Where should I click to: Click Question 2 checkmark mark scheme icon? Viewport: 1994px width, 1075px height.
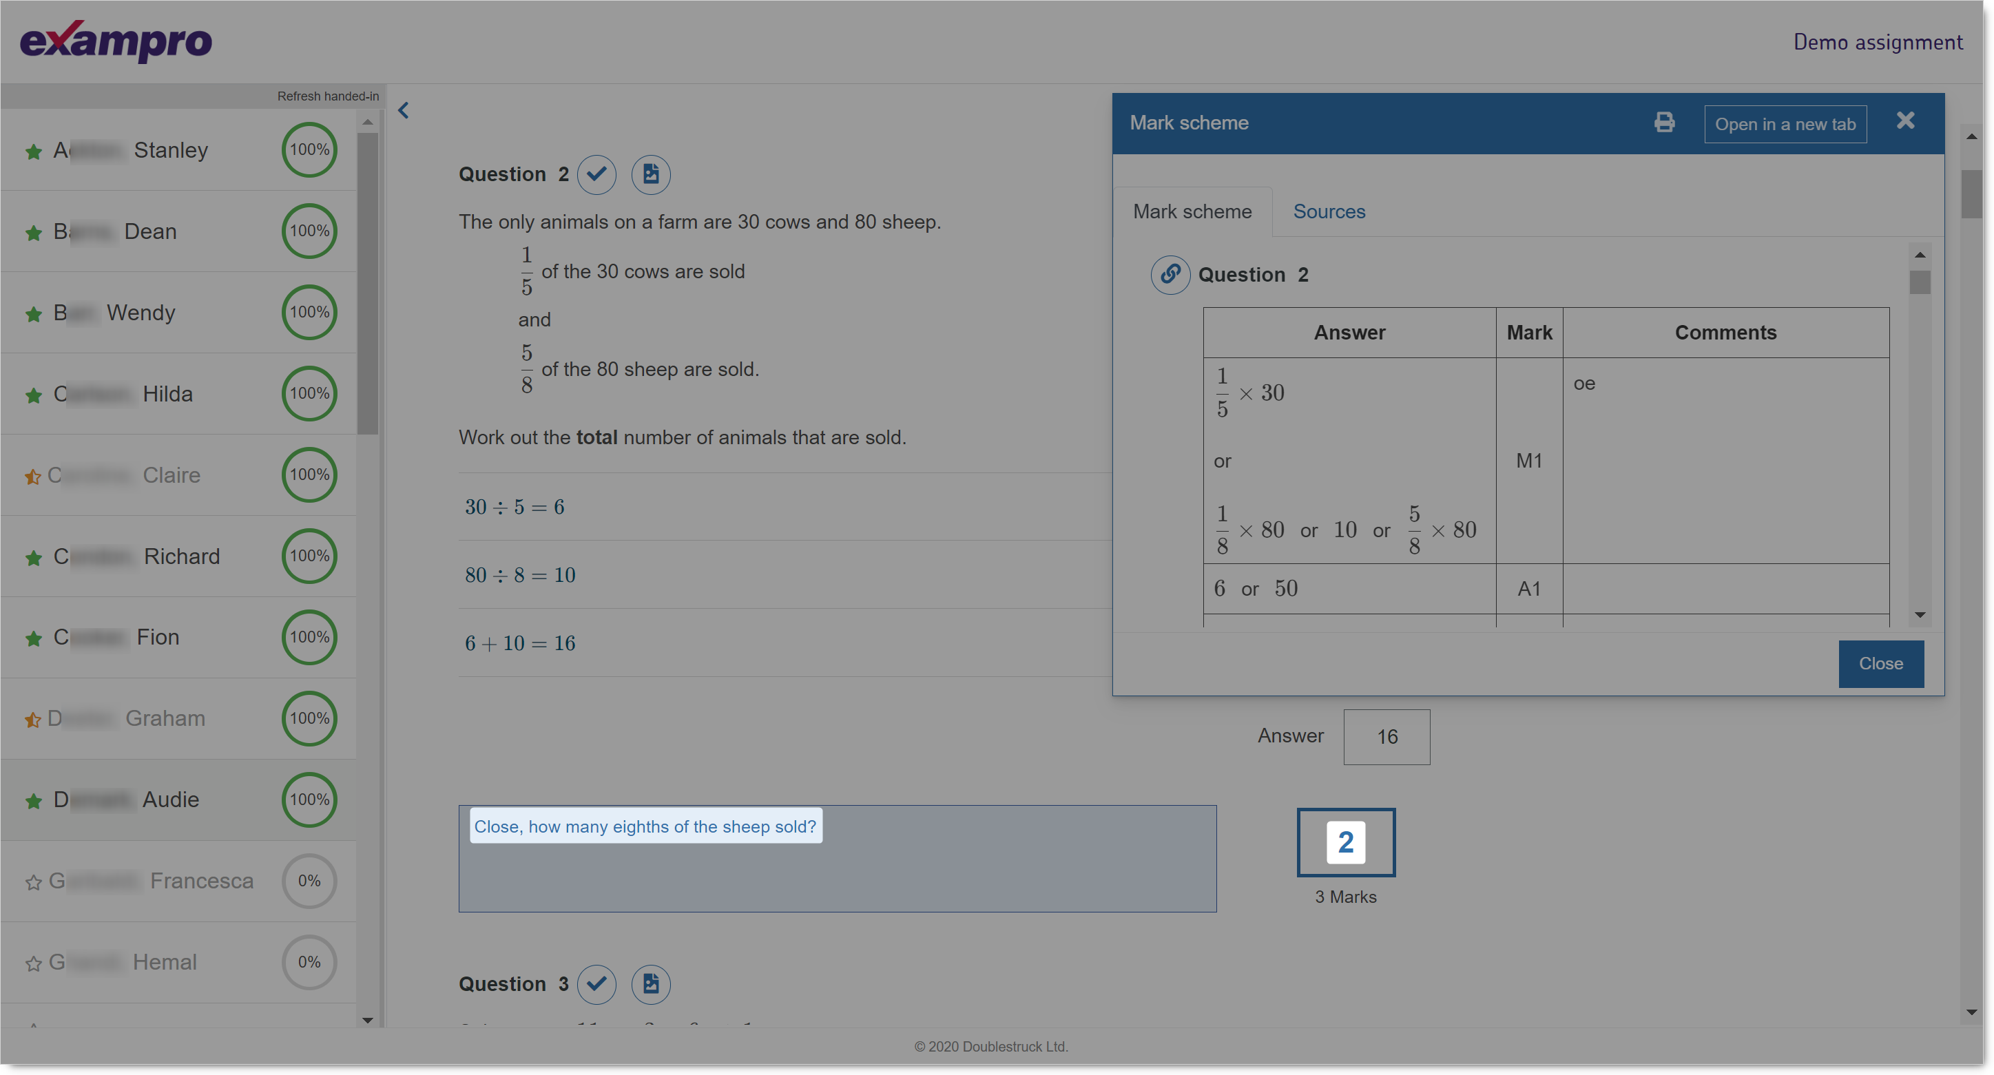(596, 174)
